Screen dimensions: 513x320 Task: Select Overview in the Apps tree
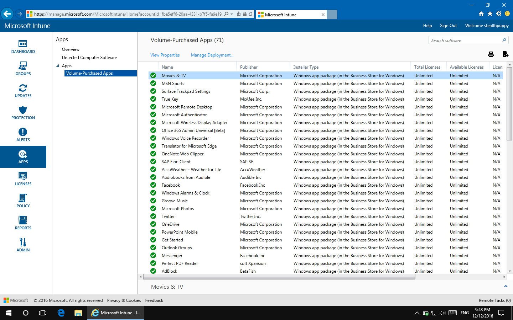tap(71, 49)
